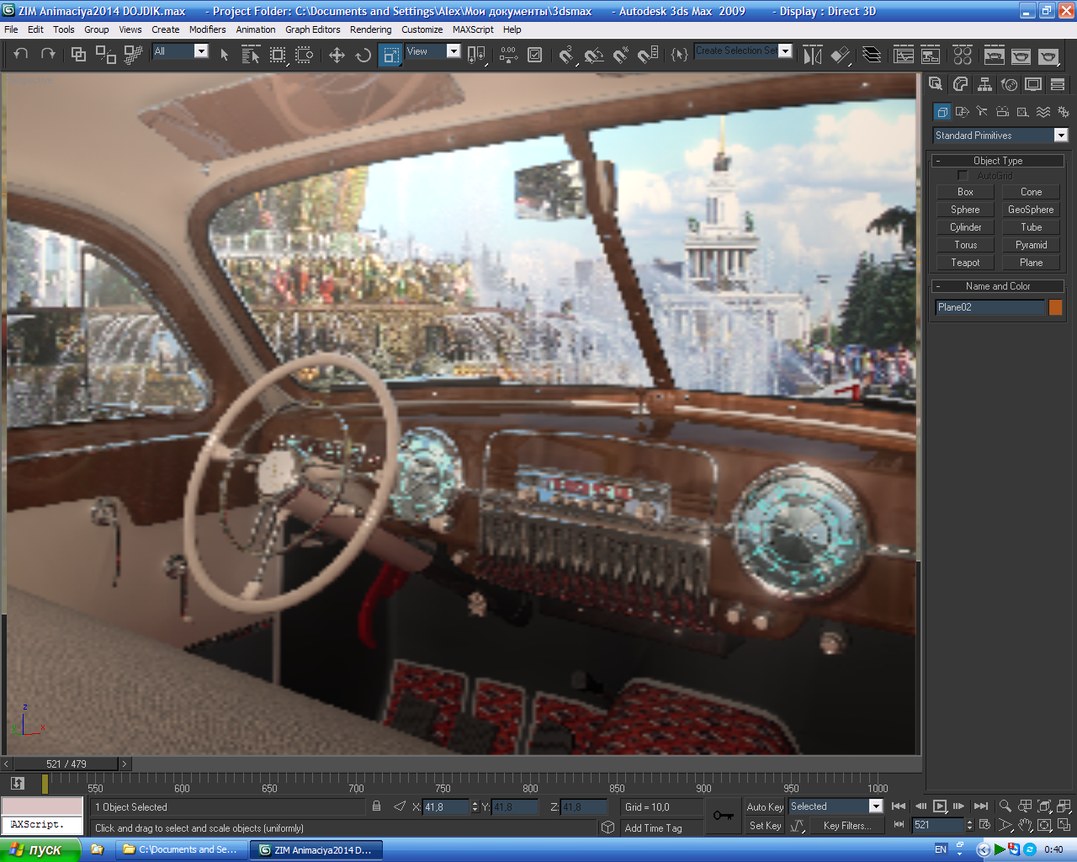
Task: Click the Play Animation button
Action: pyautogui.click(x=940, y=806)
